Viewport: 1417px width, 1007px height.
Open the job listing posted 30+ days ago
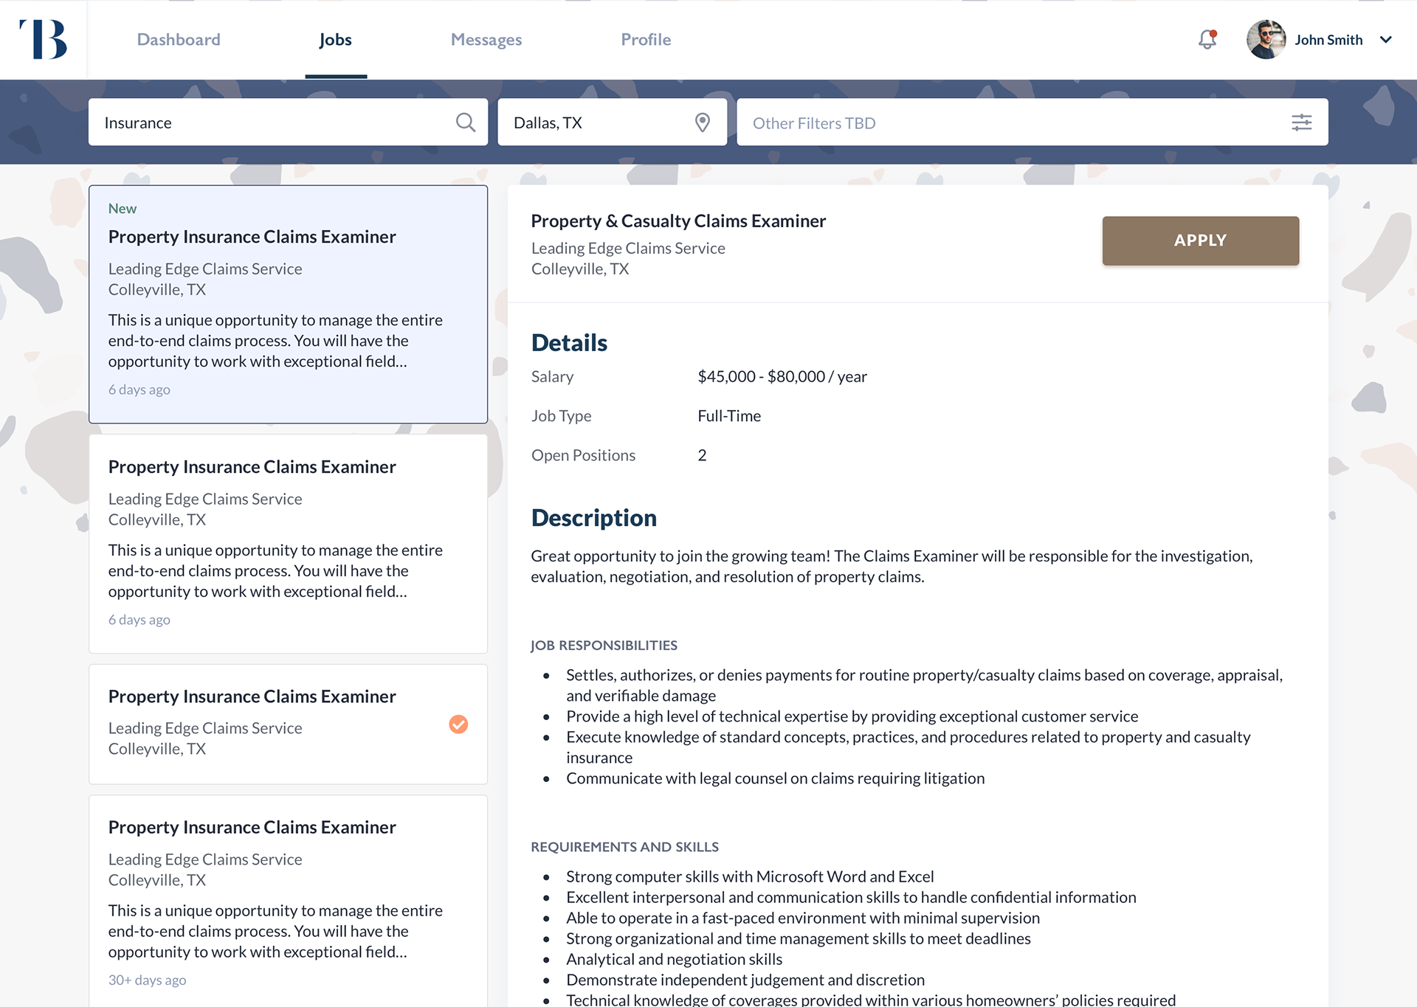tap(288, 900)
